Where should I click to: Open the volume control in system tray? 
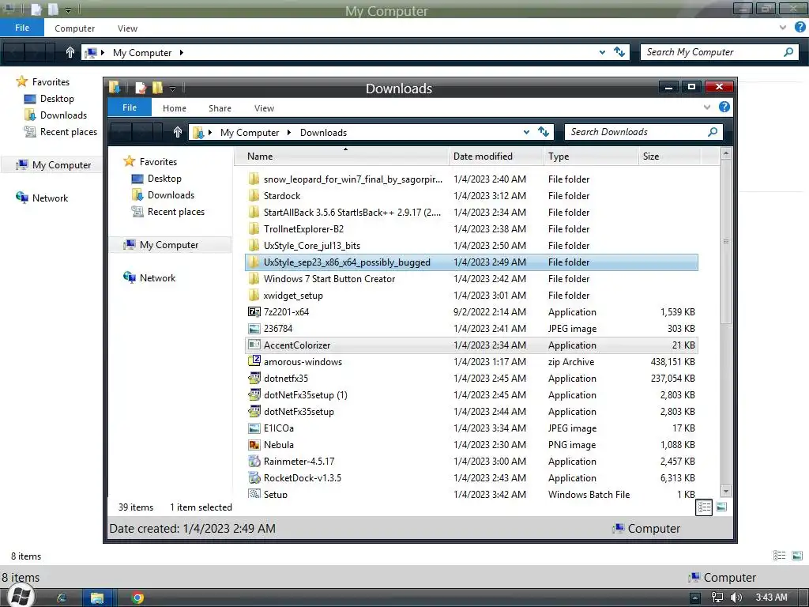[x=736, y=598]
